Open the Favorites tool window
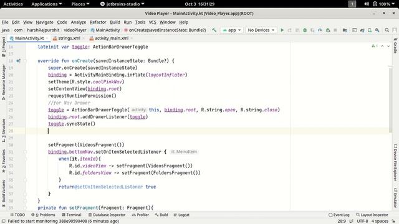The width and height of the screenshot is (399, 224). click(4, 162)
